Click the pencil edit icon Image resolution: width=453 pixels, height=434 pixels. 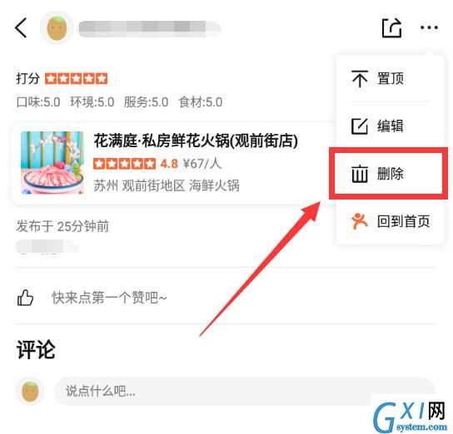coord(360,126)
